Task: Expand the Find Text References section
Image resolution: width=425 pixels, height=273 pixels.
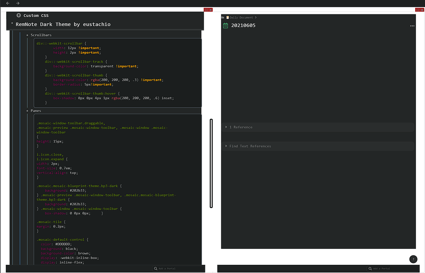Action: click(x=226, y=146)
